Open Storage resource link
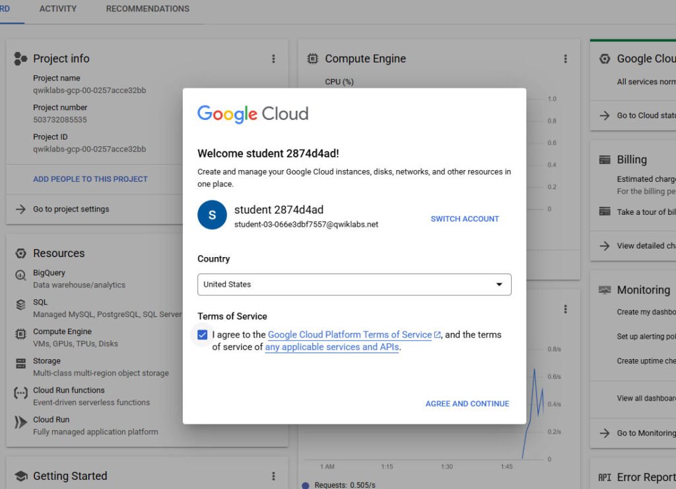The image size is (676, 489). [47, 360]
